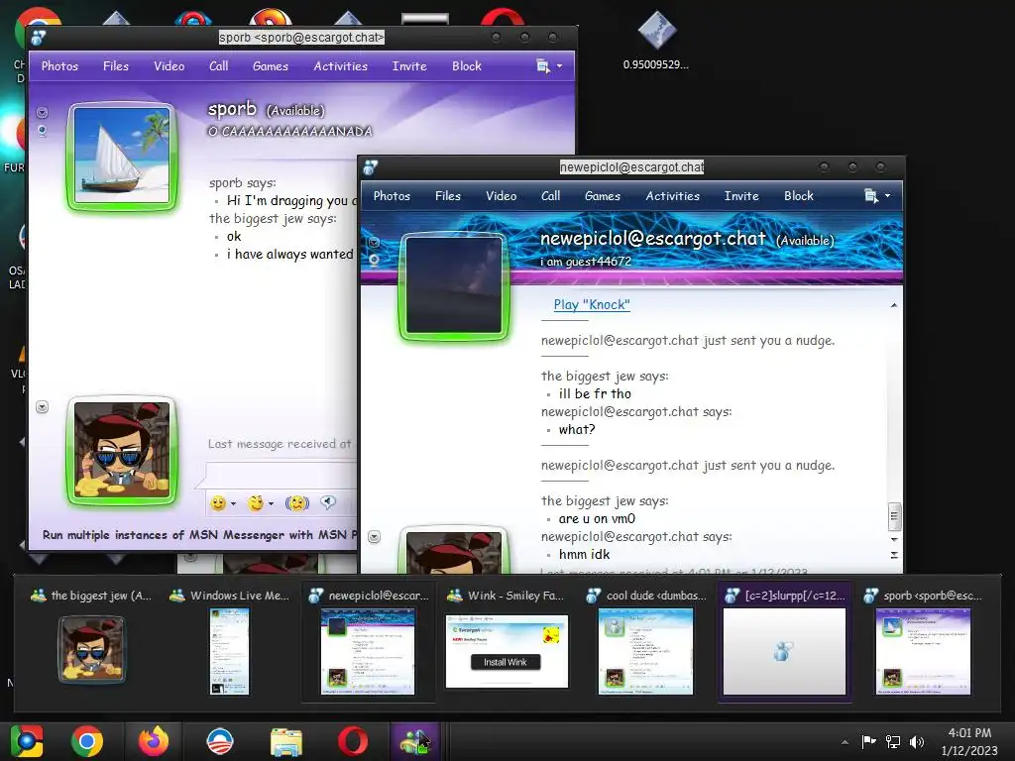
Task: Switch to cool dude preview thumbnail
Action: coord(645,640)
